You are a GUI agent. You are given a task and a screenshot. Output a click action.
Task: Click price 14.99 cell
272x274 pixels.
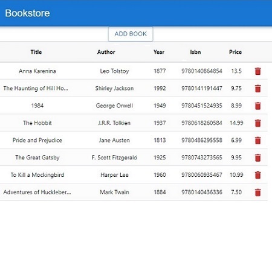coord(236,123)
